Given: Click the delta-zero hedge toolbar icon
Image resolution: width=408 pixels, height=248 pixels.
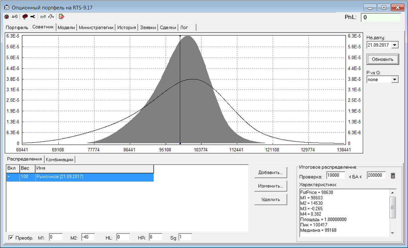Looking at the screenshot, I should (x=14, y=16).
